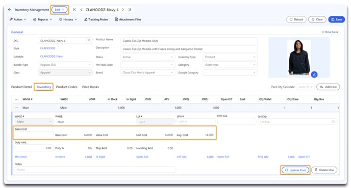Collapse the Main warehouse row
Screen dimensions: 351x188
click(16, 108)
